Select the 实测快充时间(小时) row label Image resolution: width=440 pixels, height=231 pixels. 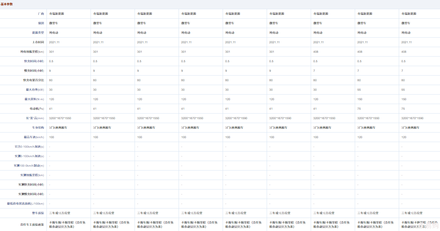coord(31,185)
